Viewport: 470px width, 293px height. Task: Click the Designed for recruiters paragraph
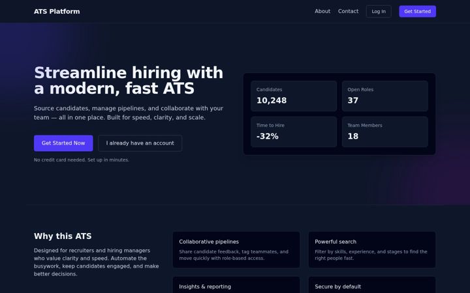coord(96,262)
